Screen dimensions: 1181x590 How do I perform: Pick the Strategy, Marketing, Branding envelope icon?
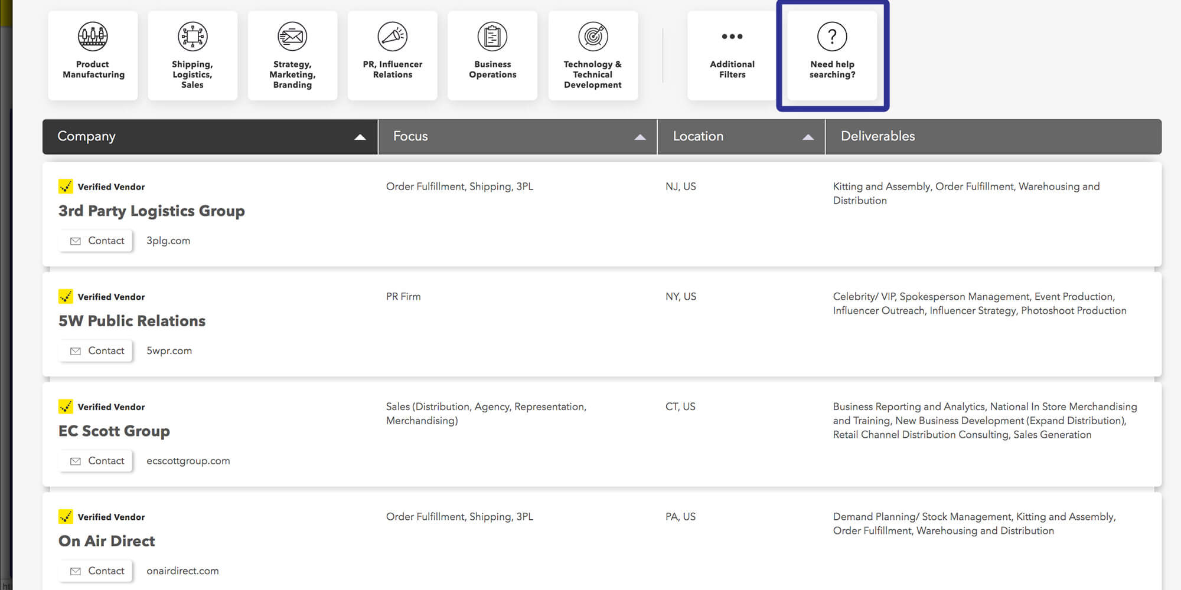(292, 37)
